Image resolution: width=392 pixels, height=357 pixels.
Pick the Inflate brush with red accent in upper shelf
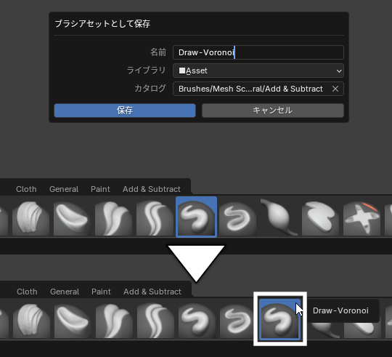[x=362, y=218]
